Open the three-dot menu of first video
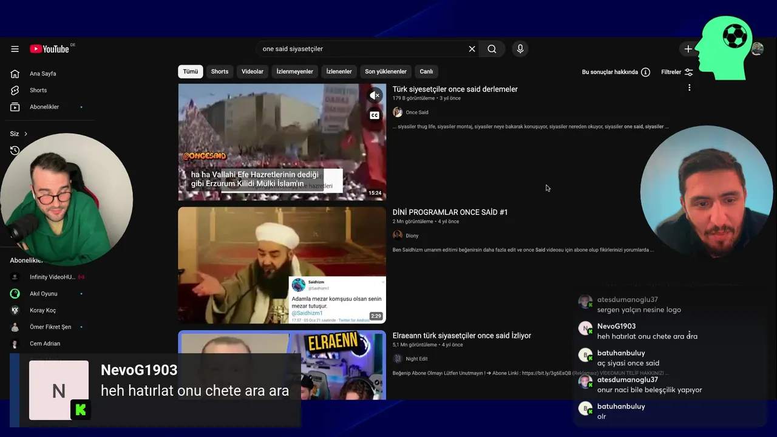The height and width of the screenshot is (437, 777). [x=689, y=88]
